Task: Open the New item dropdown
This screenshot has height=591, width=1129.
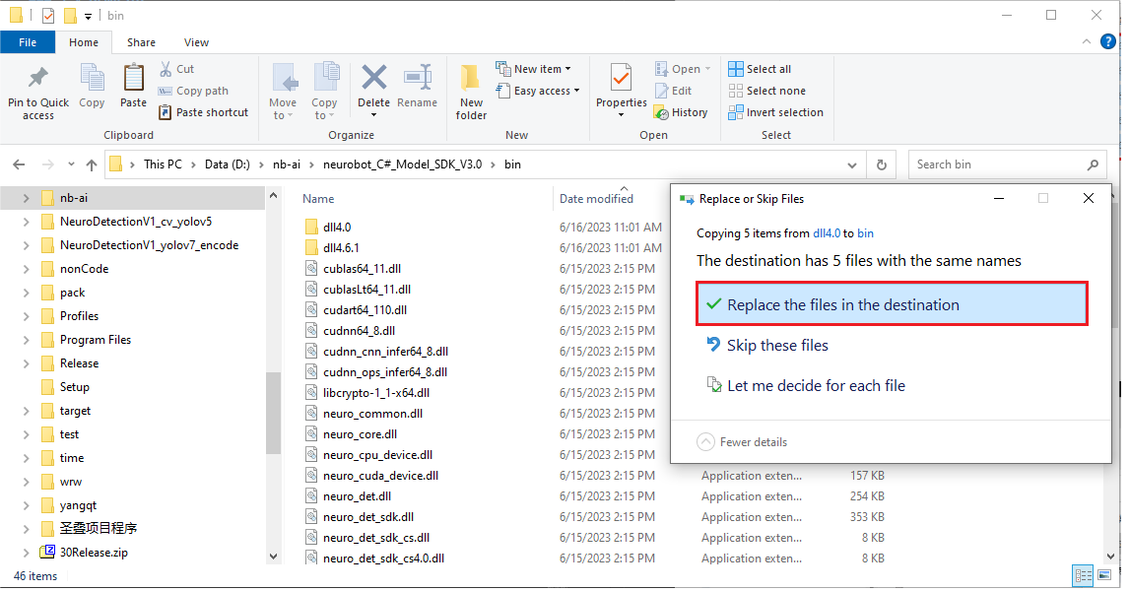Action: coord(534,69)
